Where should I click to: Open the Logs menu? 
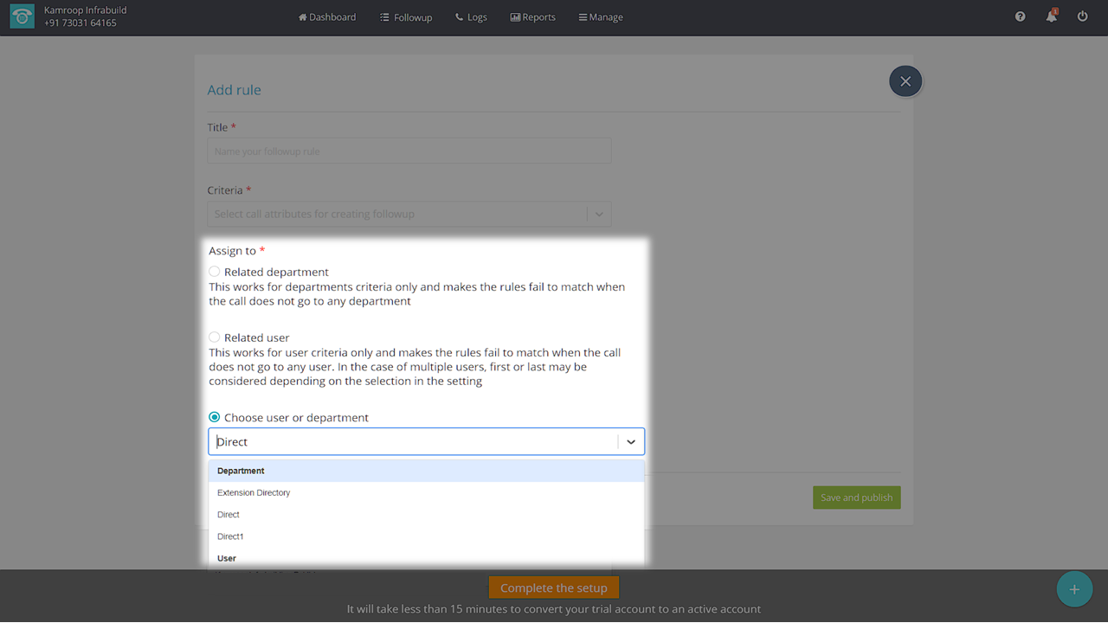tap(471, 17)
